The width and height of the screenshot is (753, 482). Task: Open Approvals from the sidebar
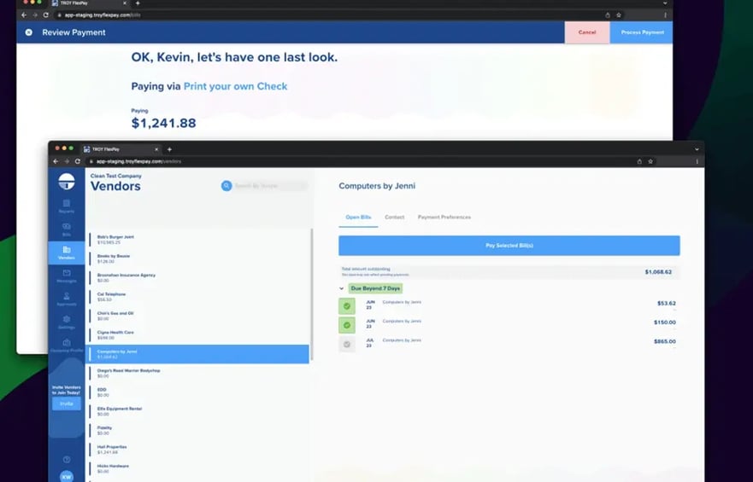(x=67, y=299)
